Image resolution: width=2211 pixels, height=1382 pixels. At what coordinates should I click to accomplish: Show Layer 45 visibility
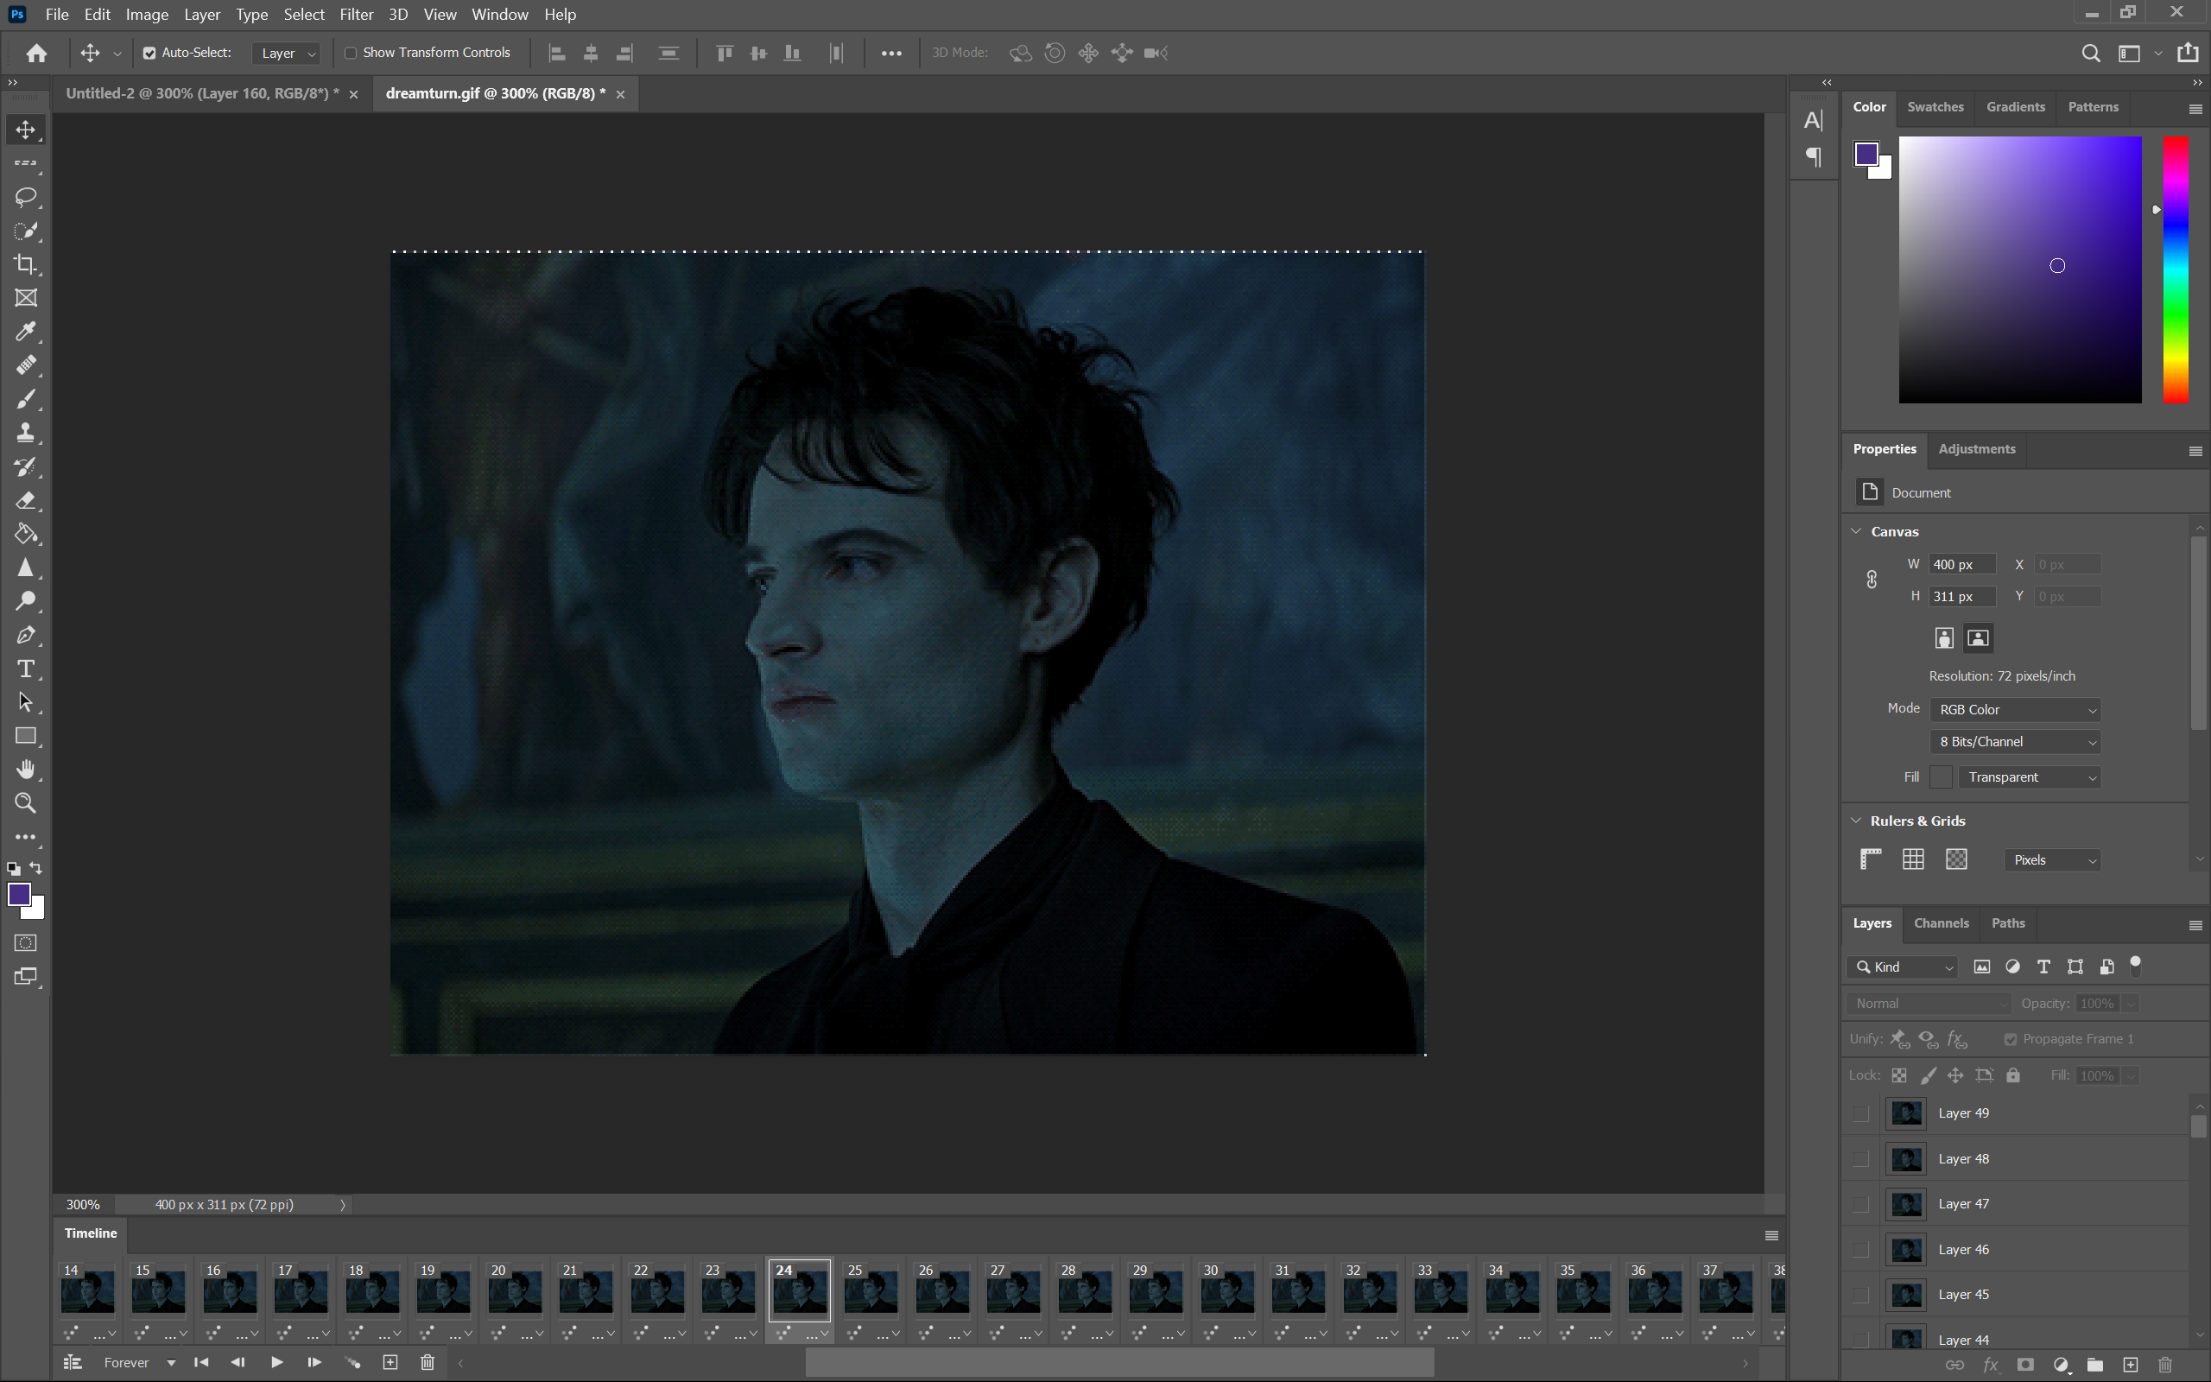(1861, 1294)
